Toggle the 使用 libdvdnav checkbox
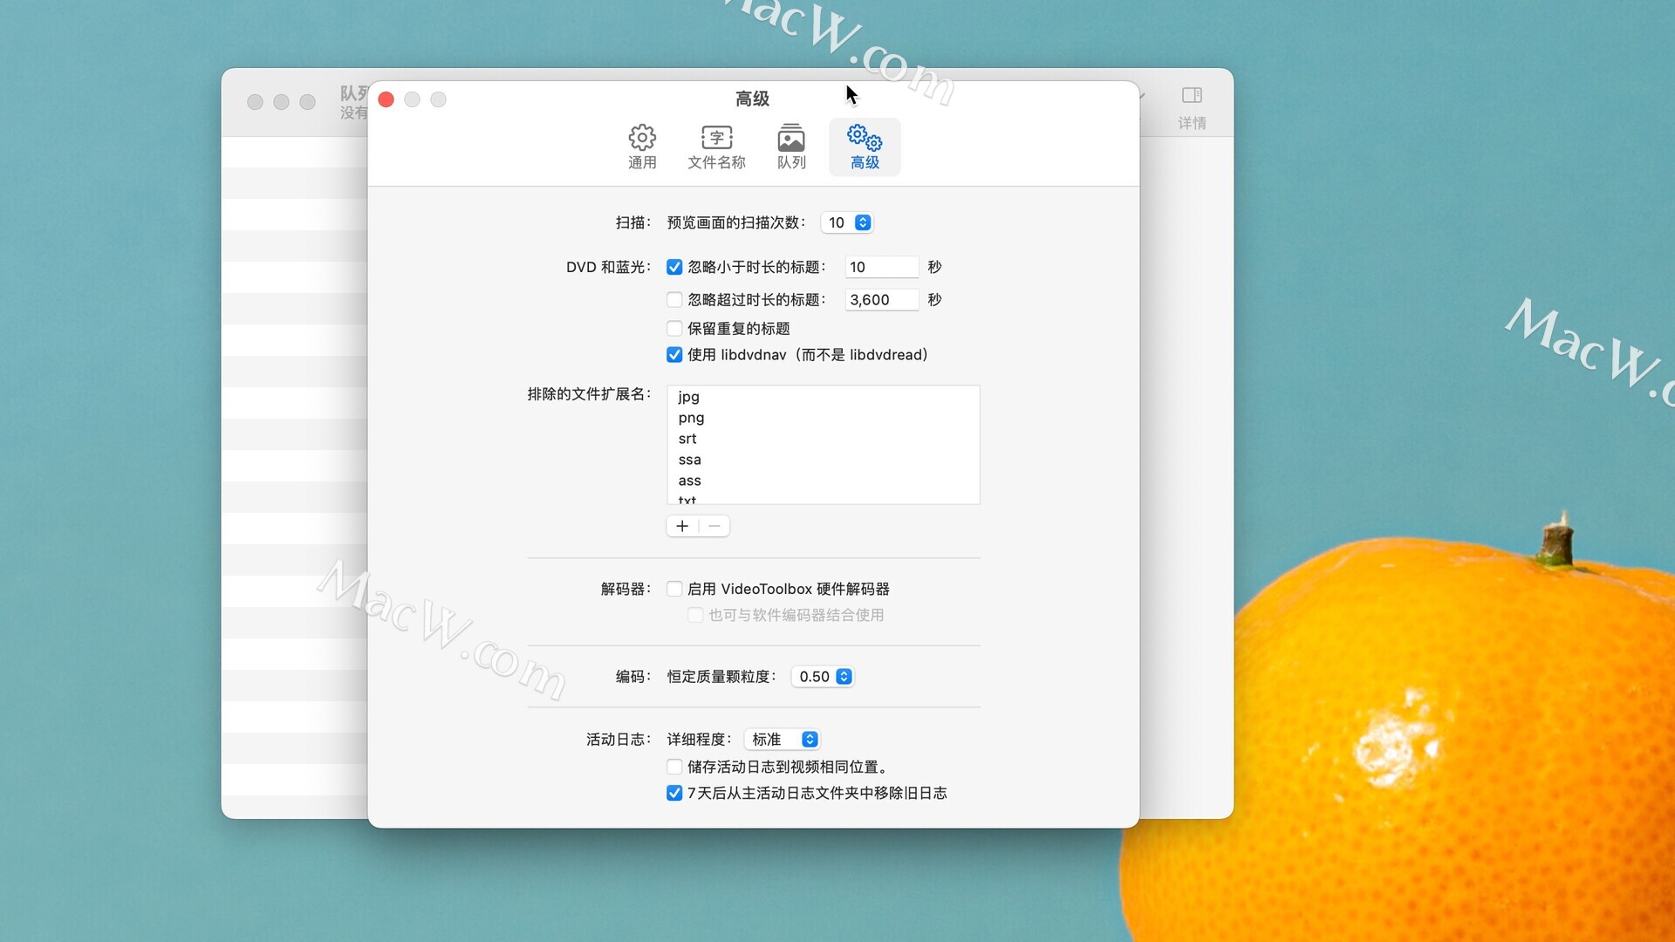 pos(674,354)
